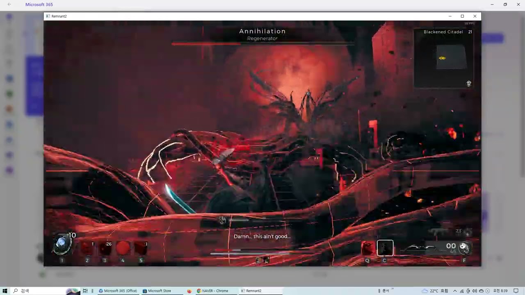Click the 'Microsoft 365' window title
Viewport: 525px width, 295px height.
coord(39,5)
